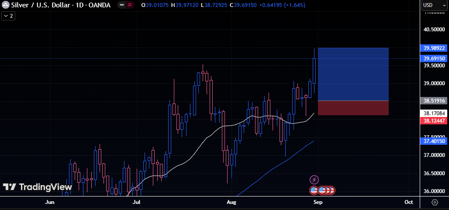Click the gray market status pill icon
The height and width of the screenshot is (210, 449).
click(122, 5)
